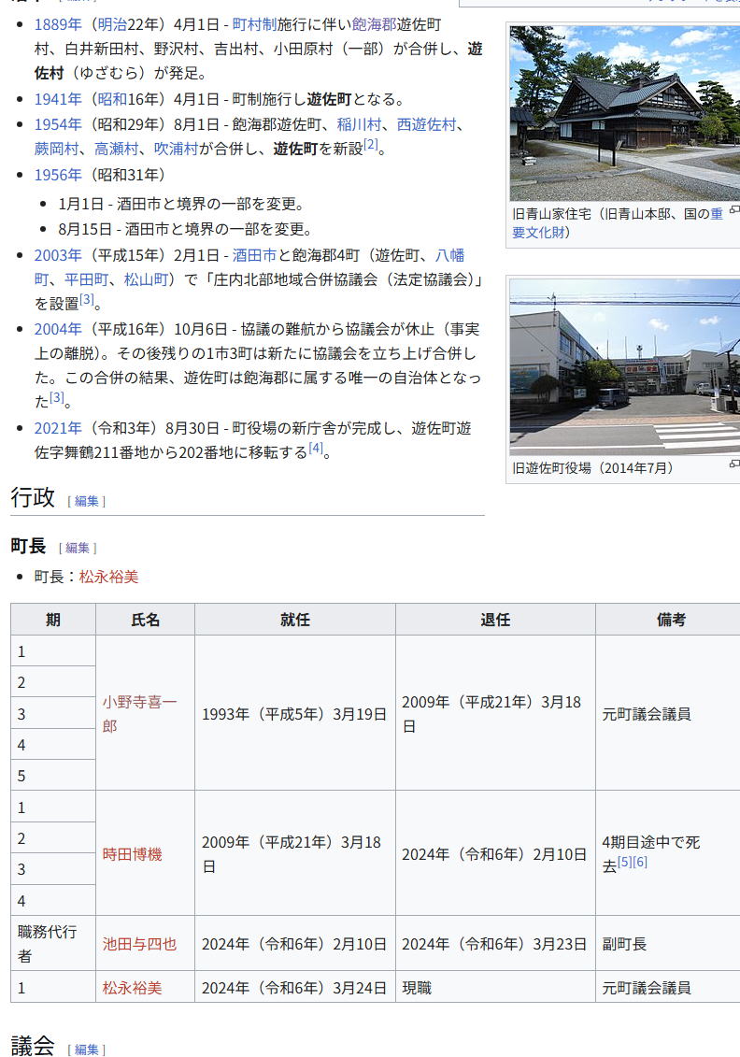Screen dimensions: 740x1057
Task: Select the 退任 column header
Action: click(495, 620)
